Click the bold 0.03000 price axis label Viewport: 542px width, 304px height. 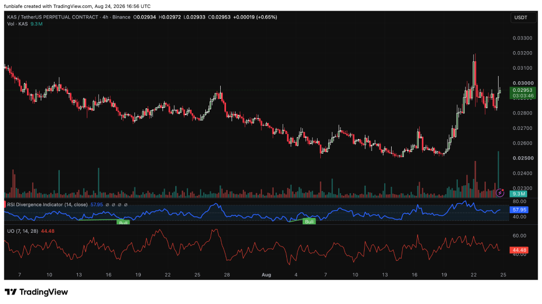click(x=523, y=83)
